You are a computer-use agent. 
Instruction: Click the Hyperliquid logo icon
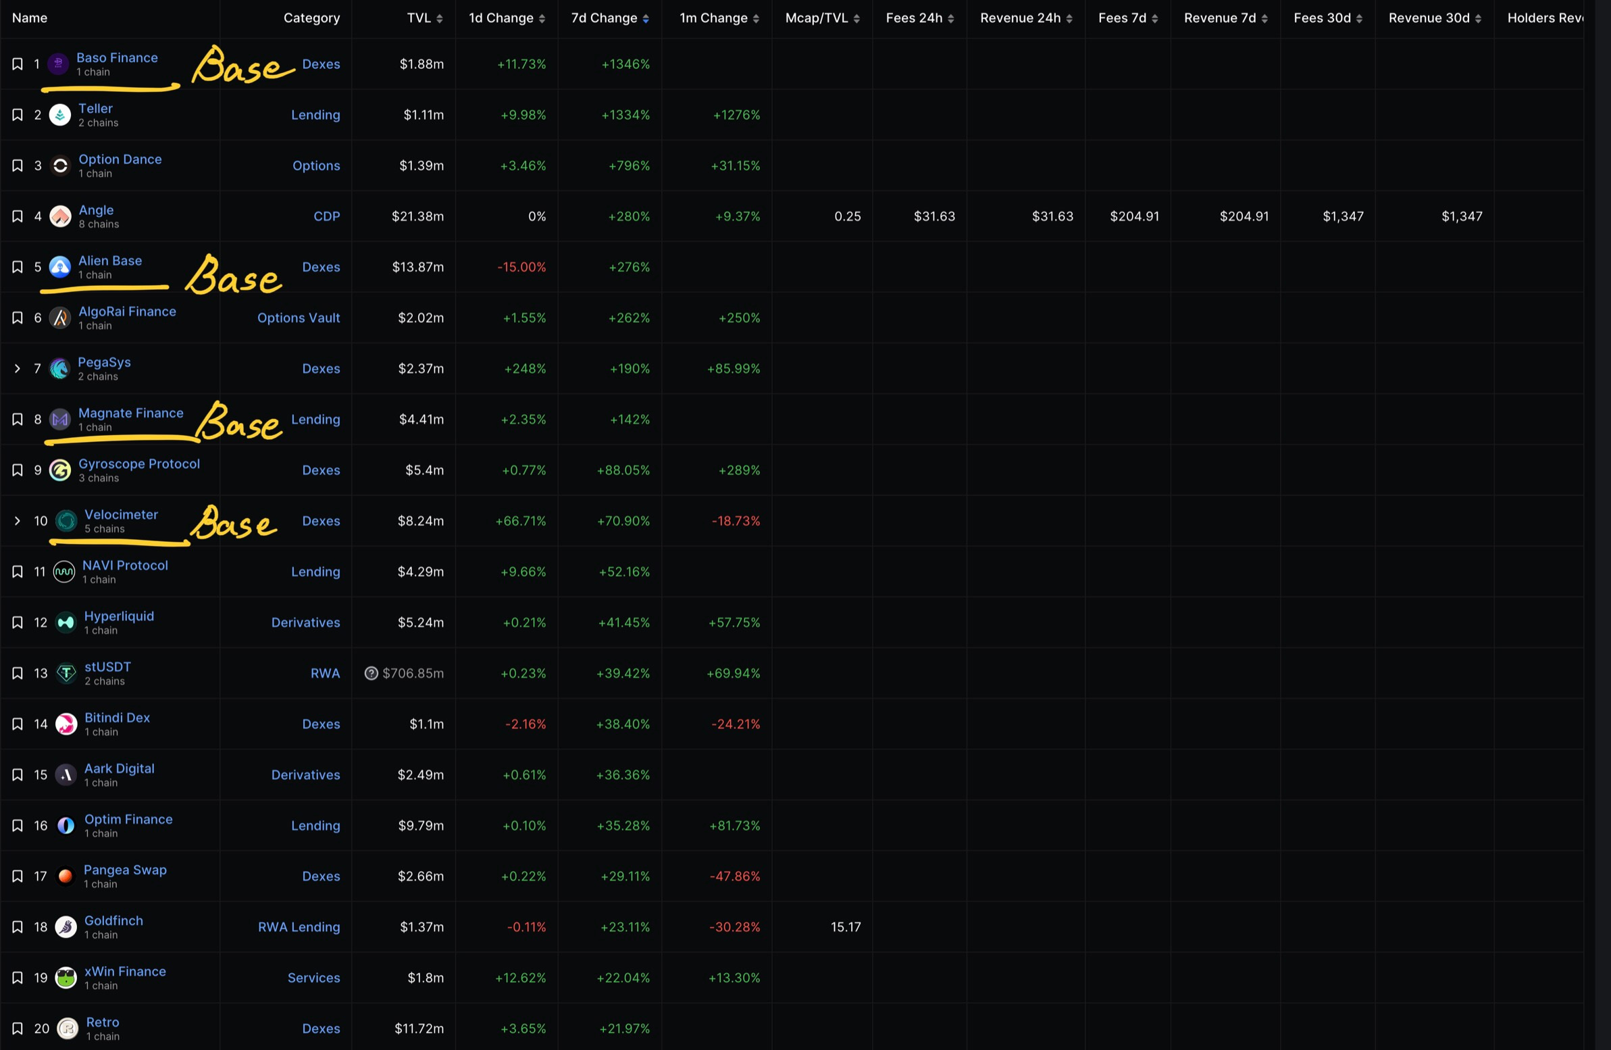[x=66, y=623]
